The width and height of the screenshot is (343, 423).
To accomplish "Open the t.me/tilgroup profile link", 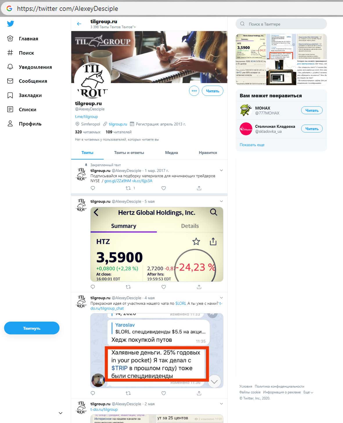I will coord(86,116).
